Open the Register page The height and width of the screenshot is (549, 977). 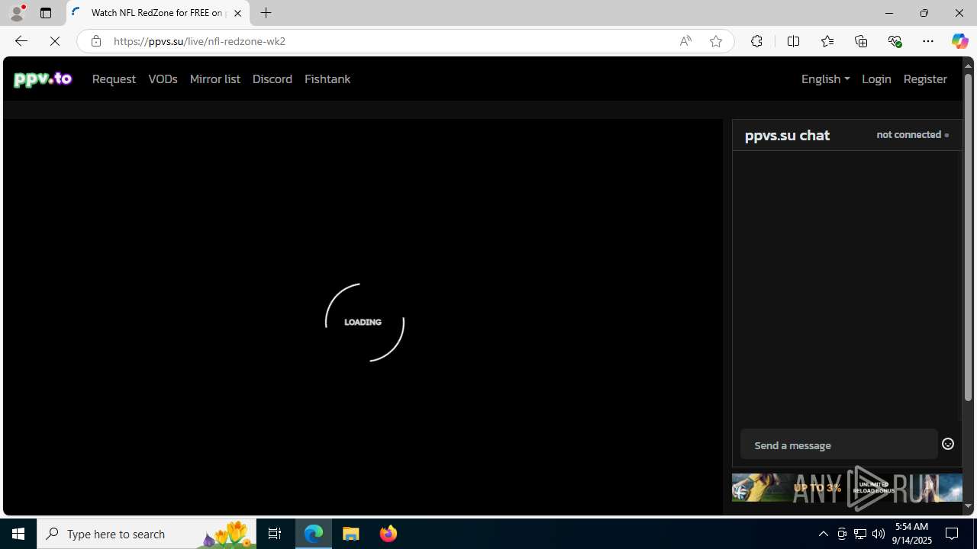click(925, 79)
